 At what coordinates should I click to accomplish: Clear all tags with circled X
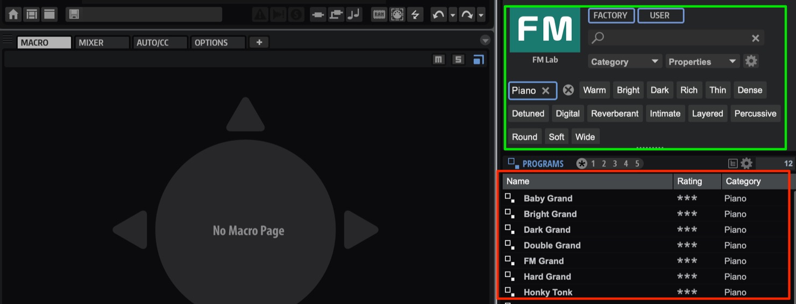568,90
